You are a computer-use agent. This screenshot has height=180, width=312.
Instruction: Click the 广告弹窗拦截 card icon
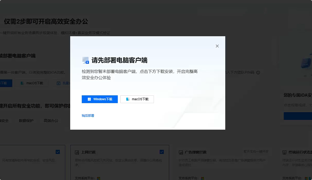click(x=181, y=152)
